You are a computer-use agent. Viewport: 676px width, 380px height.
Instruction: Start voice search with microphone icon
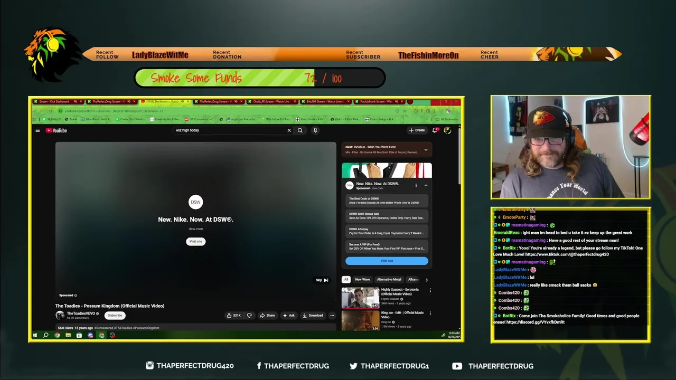point(315,130)
